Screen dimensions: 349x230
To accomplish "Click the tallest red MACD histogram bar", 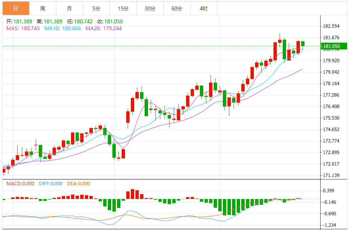I will [132, 194].
